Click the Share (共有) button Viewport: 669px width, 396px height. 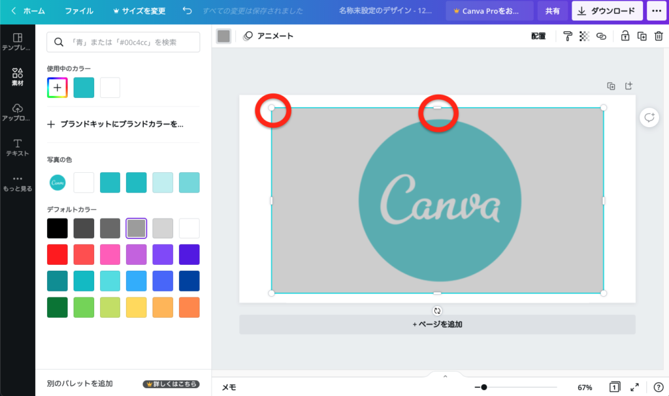click(553, 11)
